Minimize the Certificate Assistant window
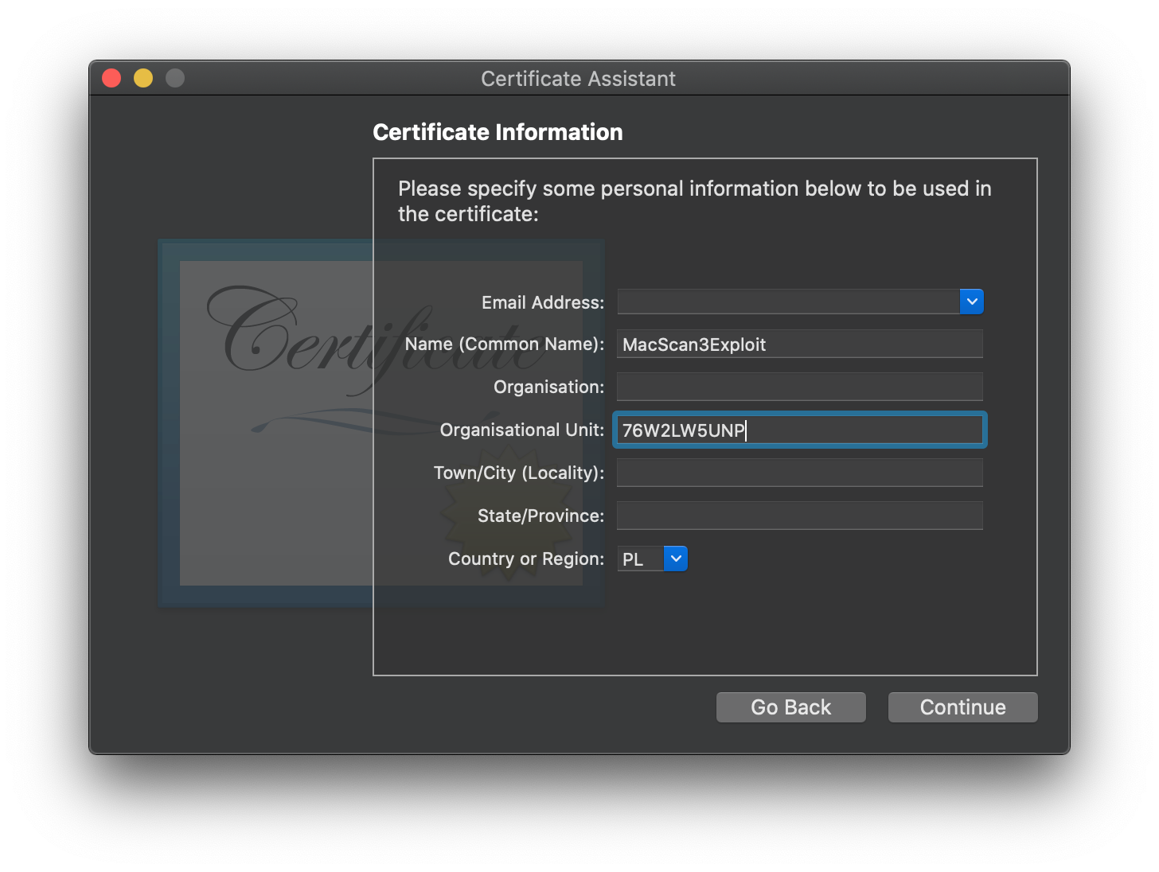The width and height of the screenshot is (1159, 872). [143, 78]
